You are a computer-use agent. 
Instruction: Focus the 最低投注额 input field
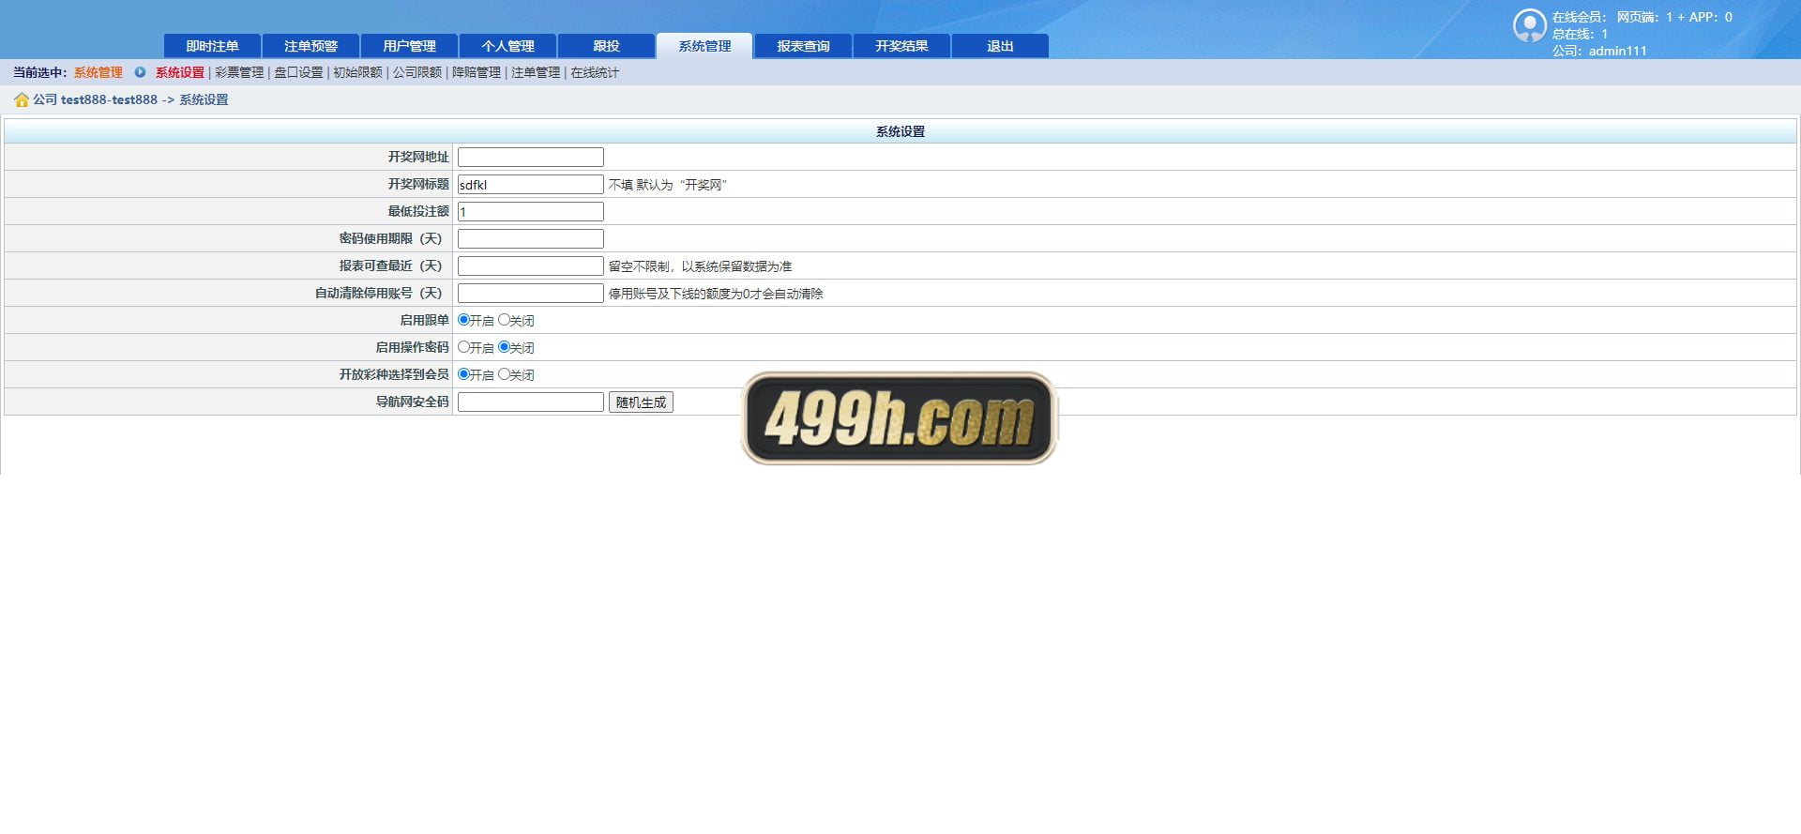pyautogui.click(x=531, y=212)
